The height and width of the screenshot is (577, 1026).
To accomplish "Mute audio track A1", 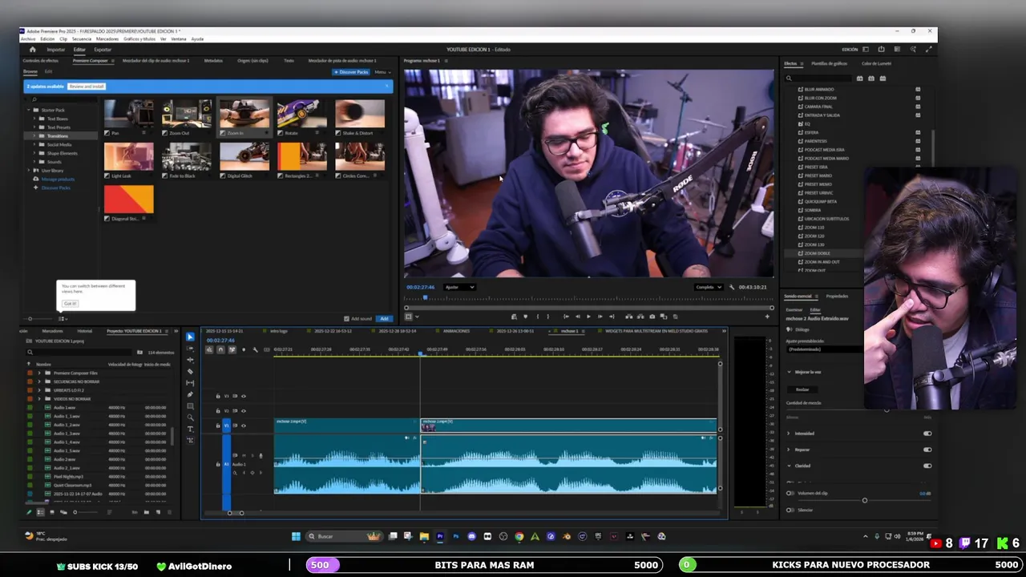I will [244, 456].
